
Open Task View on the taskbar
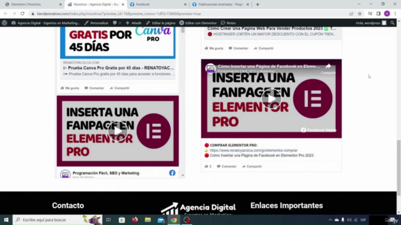(x=108, y=219)
